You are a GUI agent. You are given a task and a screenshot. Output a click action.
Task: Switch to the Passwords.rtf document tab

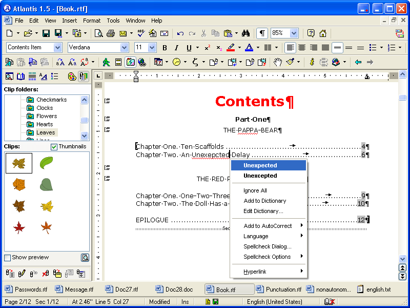pyautogui.click(x=26, y=290)
